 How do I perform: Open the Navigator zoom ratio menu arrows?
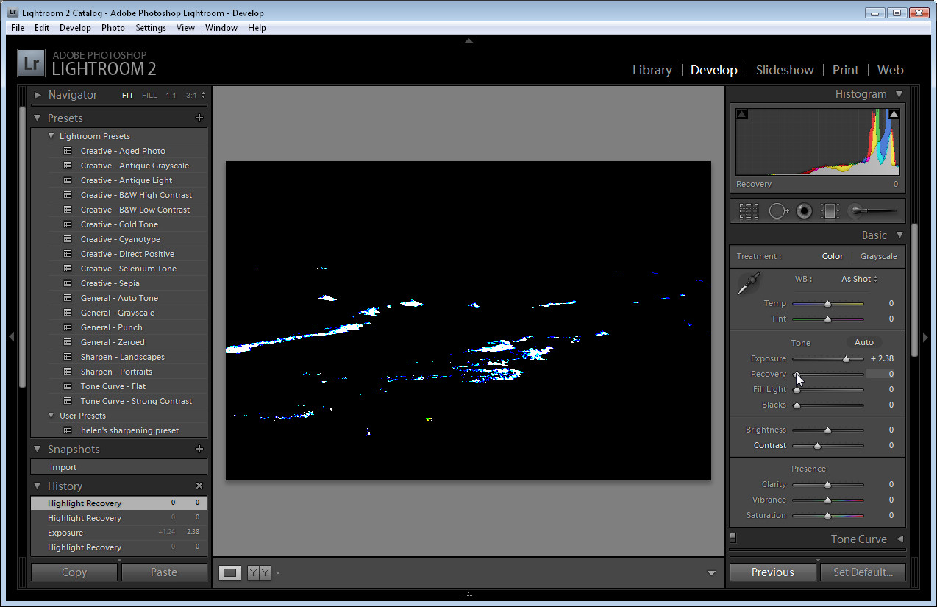point(203,95)
